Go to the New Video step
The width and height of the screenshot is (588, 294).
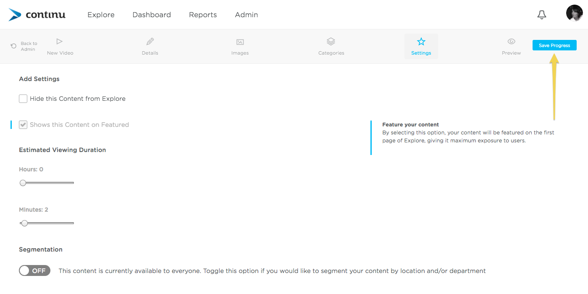pyautogui.click(x=60, y=46)
